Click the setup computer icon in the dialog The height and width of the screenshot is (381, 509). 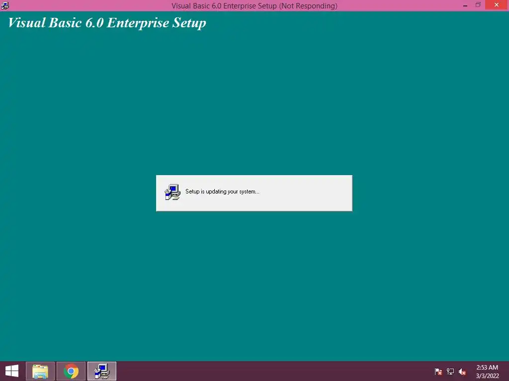[172, 192]
